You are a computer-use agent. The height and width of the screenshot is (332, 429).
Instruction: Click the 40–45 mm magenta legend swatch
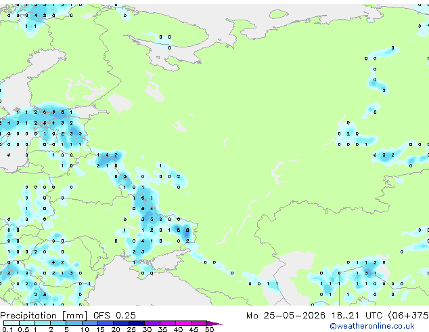click(183, 323)
